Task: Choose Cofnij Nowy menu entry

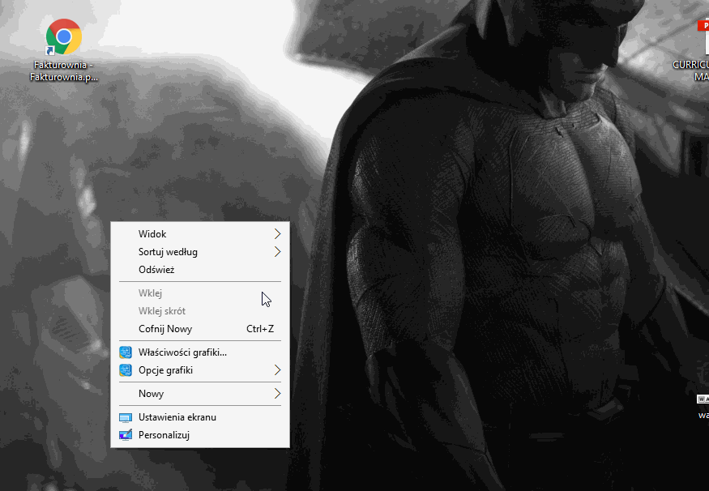Action: [x=165, y=328]
